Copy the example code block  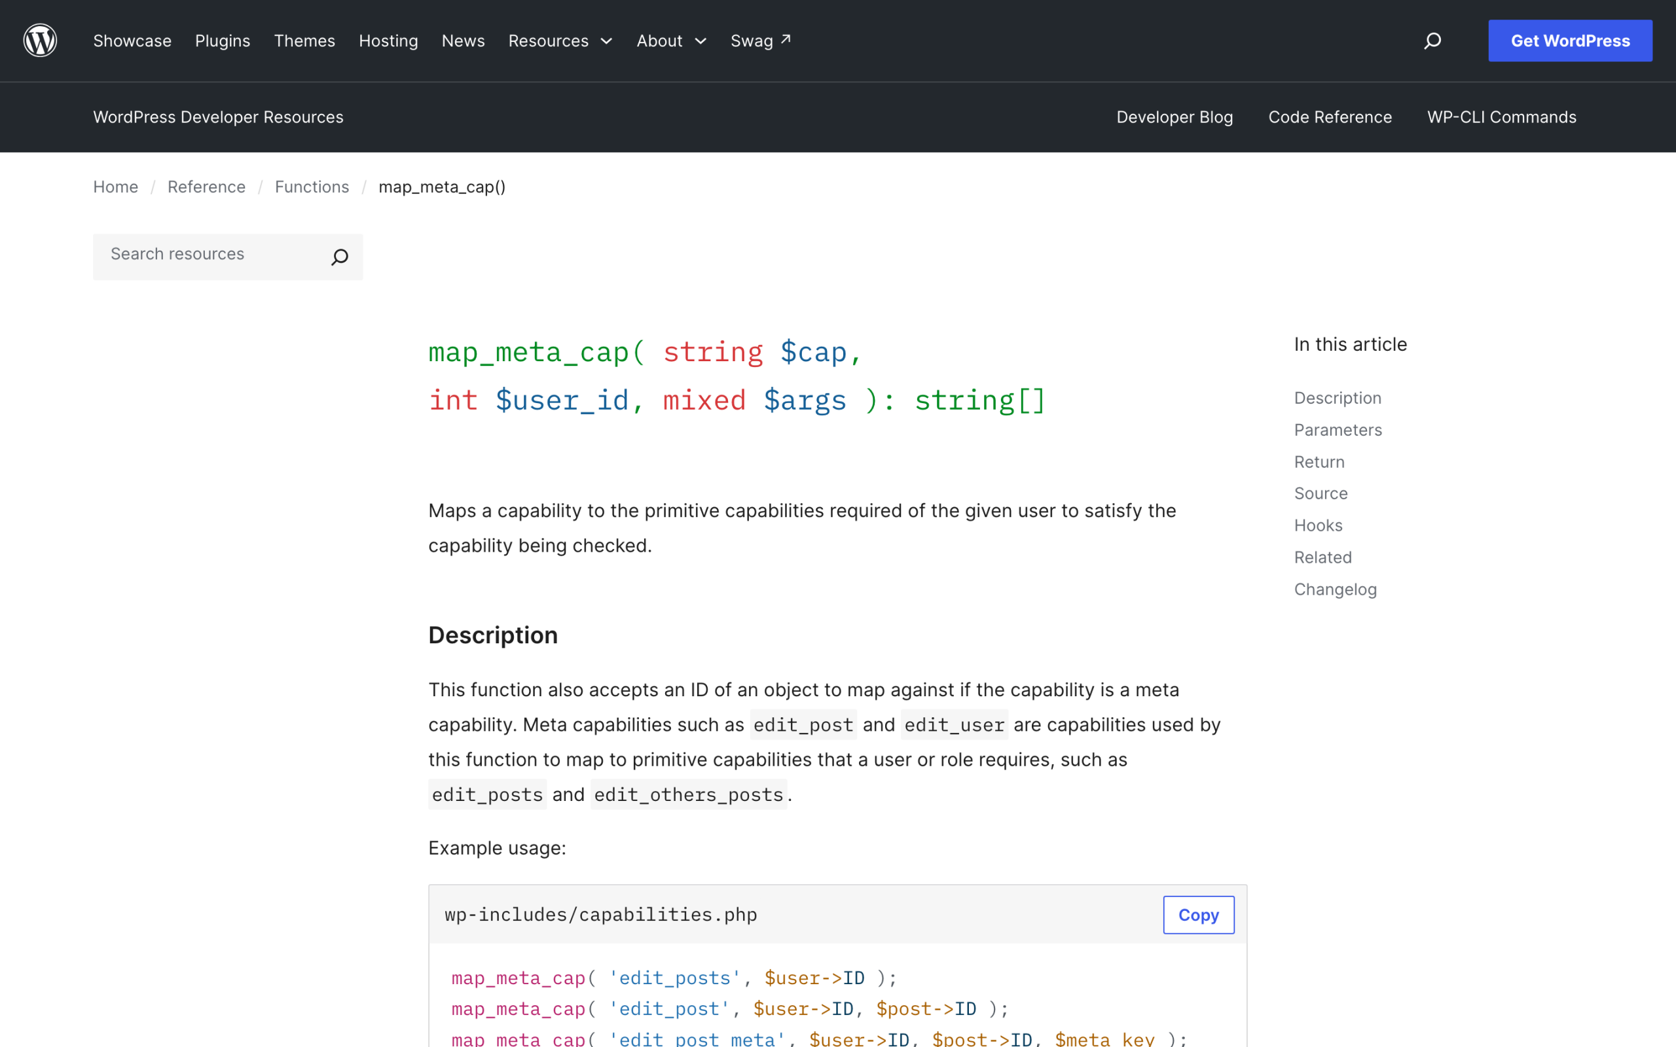pyautogui.click(x=1198, y=915)
